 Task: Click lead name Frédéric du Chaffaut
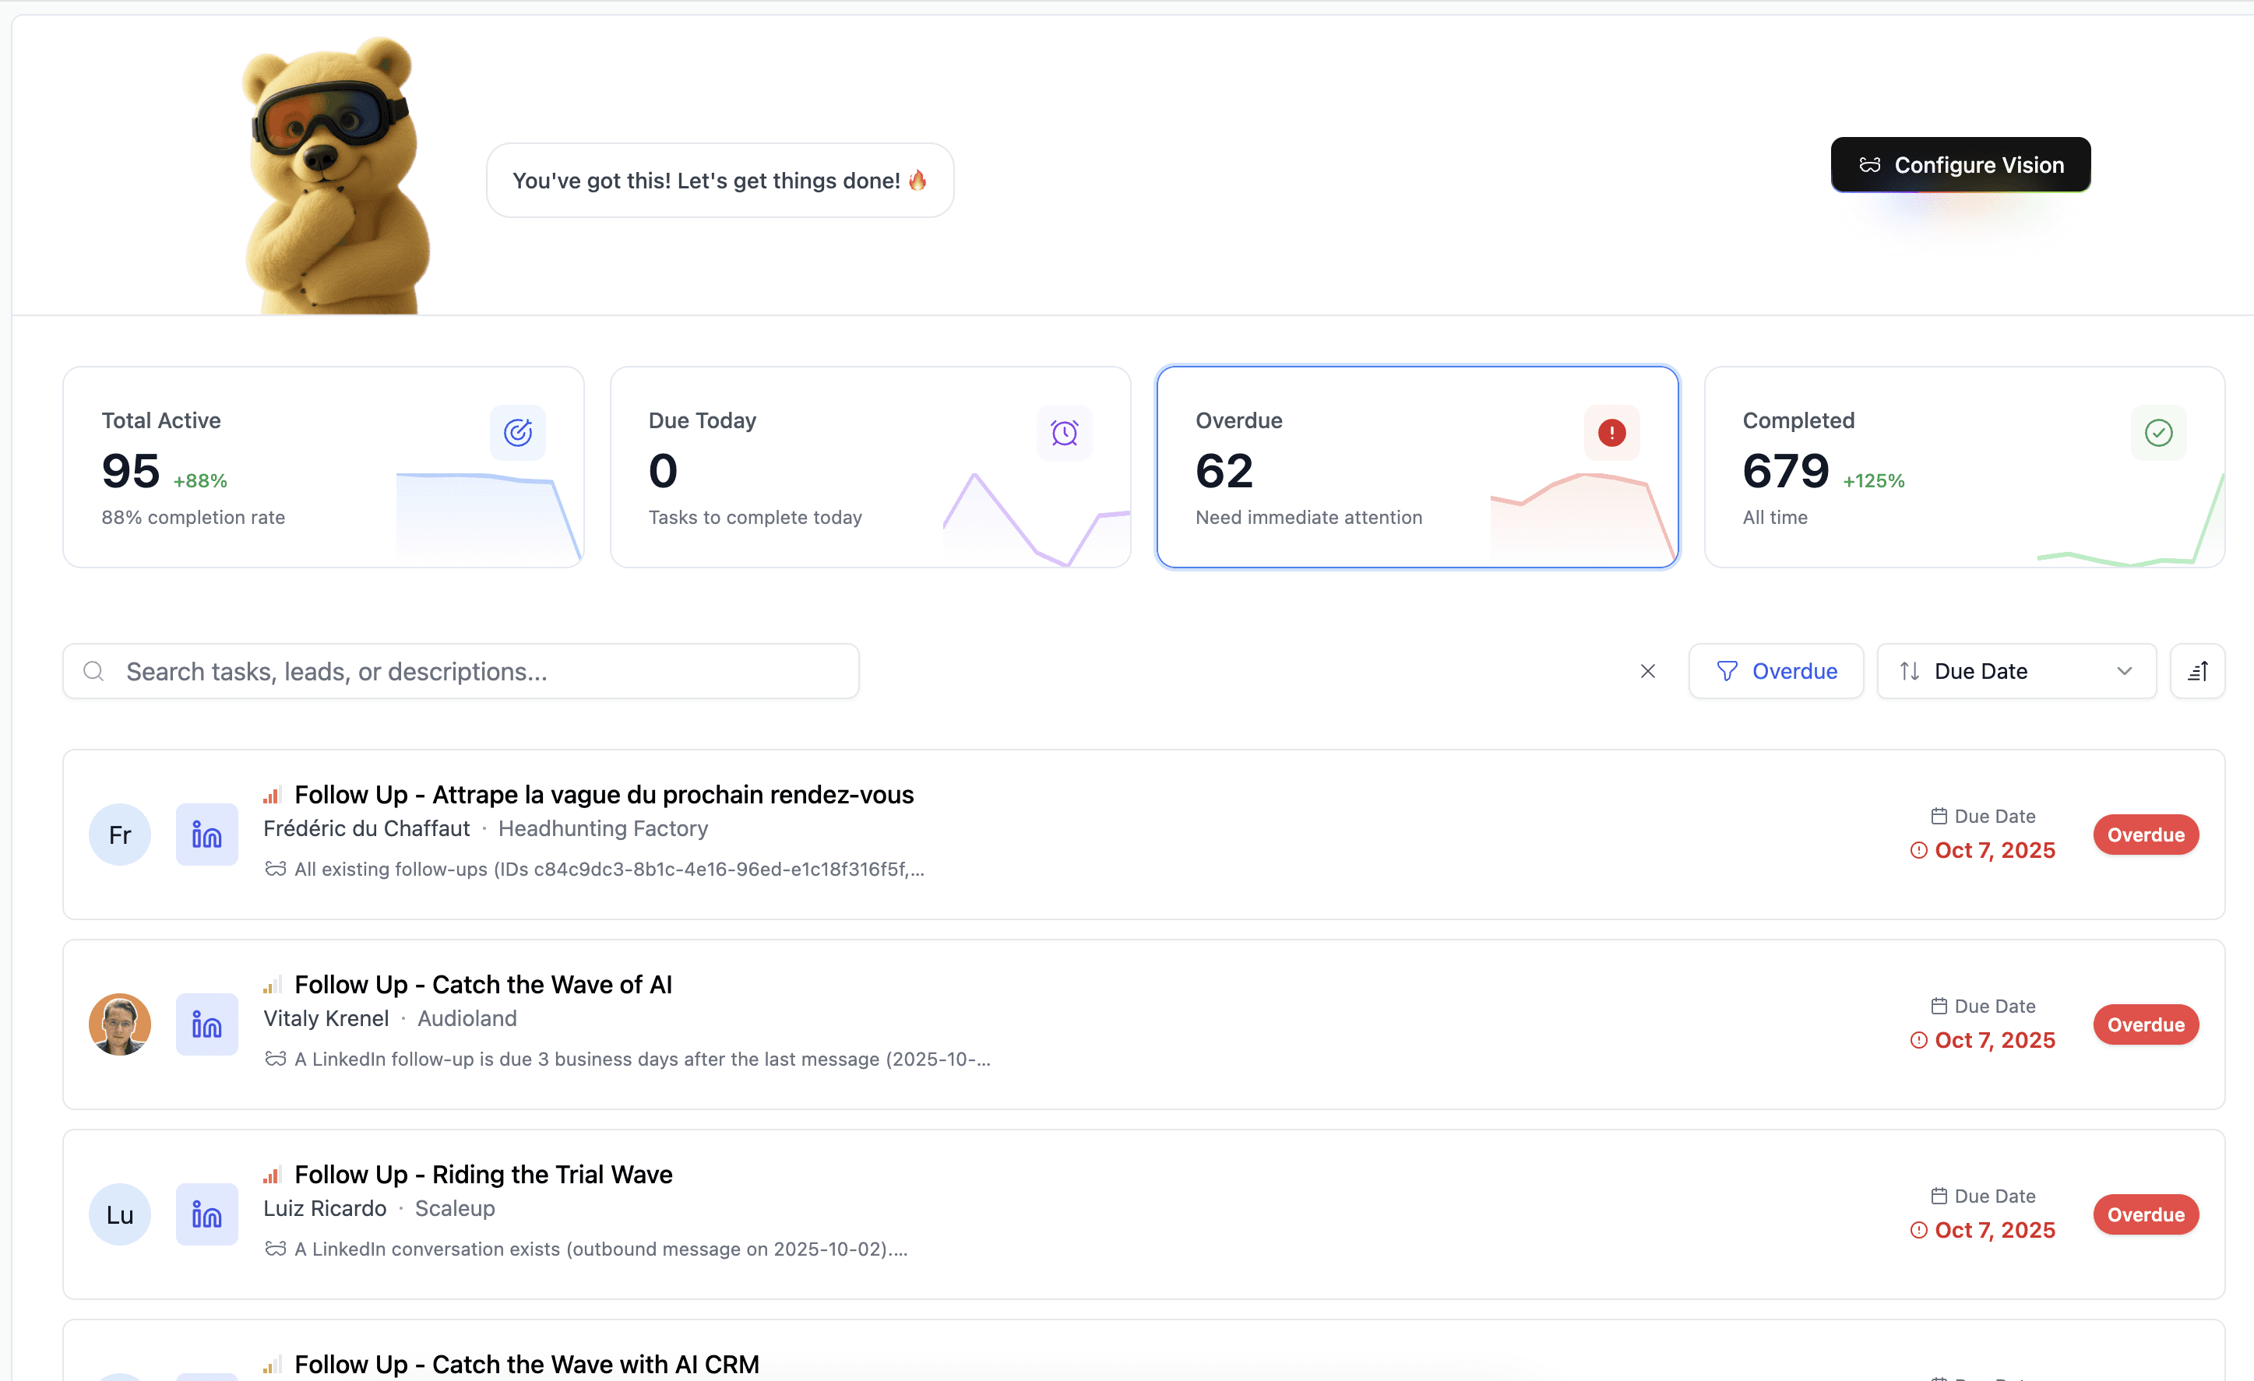tap(366, 828)
